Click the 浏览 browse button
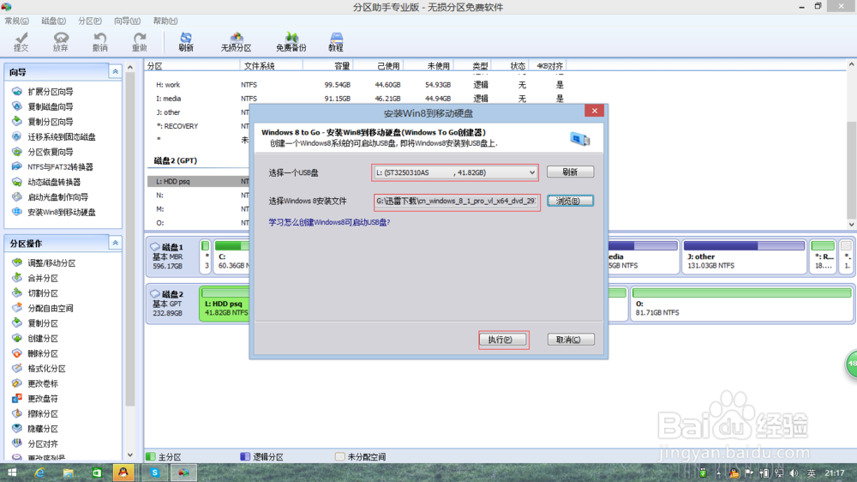 tap(570, 201)
